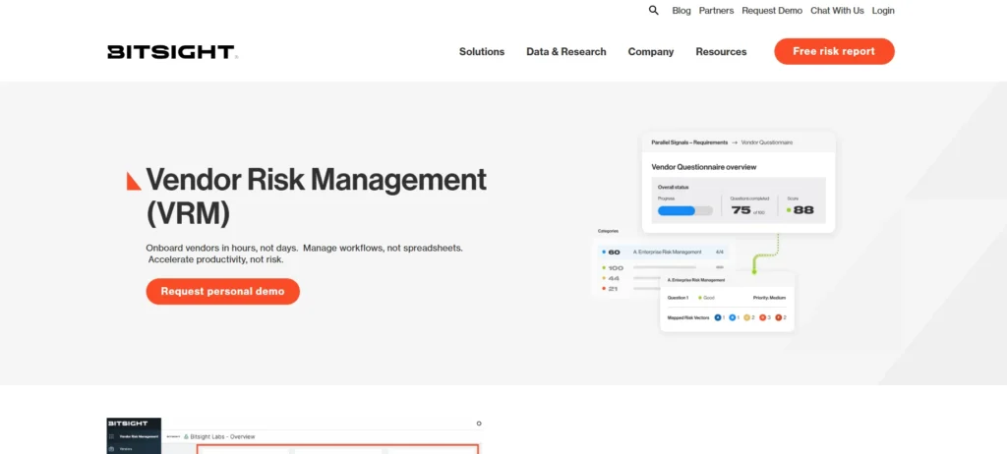Open the Partners page link

point(716,10)
